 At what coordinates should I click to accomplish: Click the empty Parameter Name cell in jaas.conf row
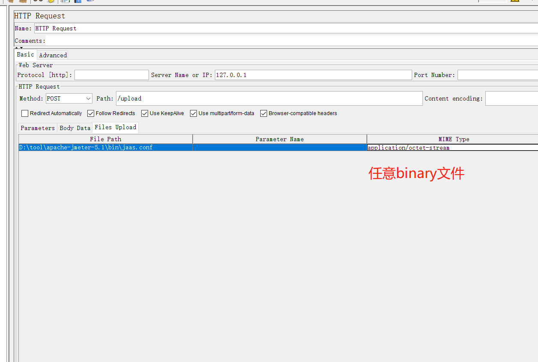click(x=280, y=147)
